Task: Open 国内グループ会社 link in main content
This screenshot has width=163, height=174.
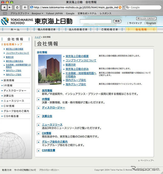Action: coord(76,80)
